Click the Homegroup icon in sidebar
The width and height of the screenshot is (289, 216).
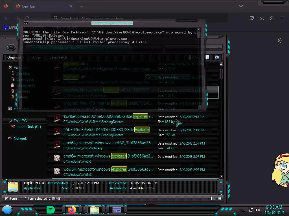point(10,109)
